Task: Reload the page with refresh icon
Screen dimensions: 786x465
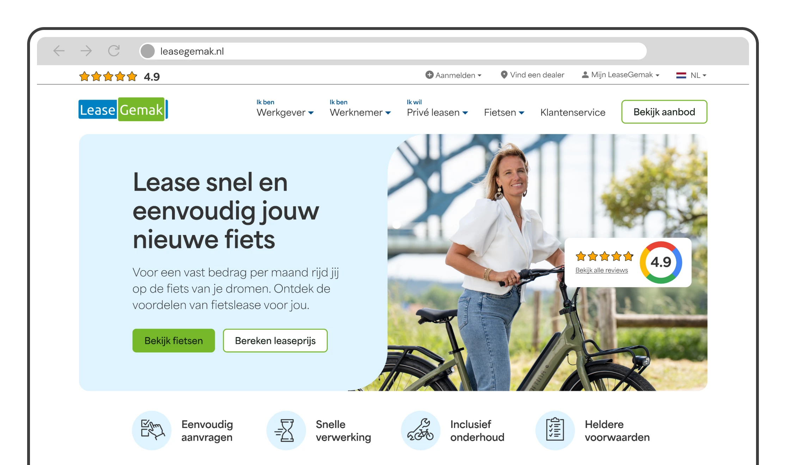Action: click(114, 51)
